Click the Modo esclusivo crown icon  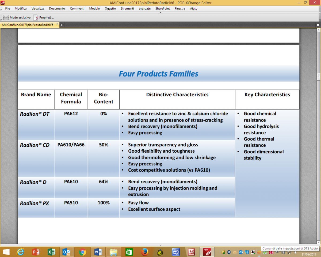6,17
